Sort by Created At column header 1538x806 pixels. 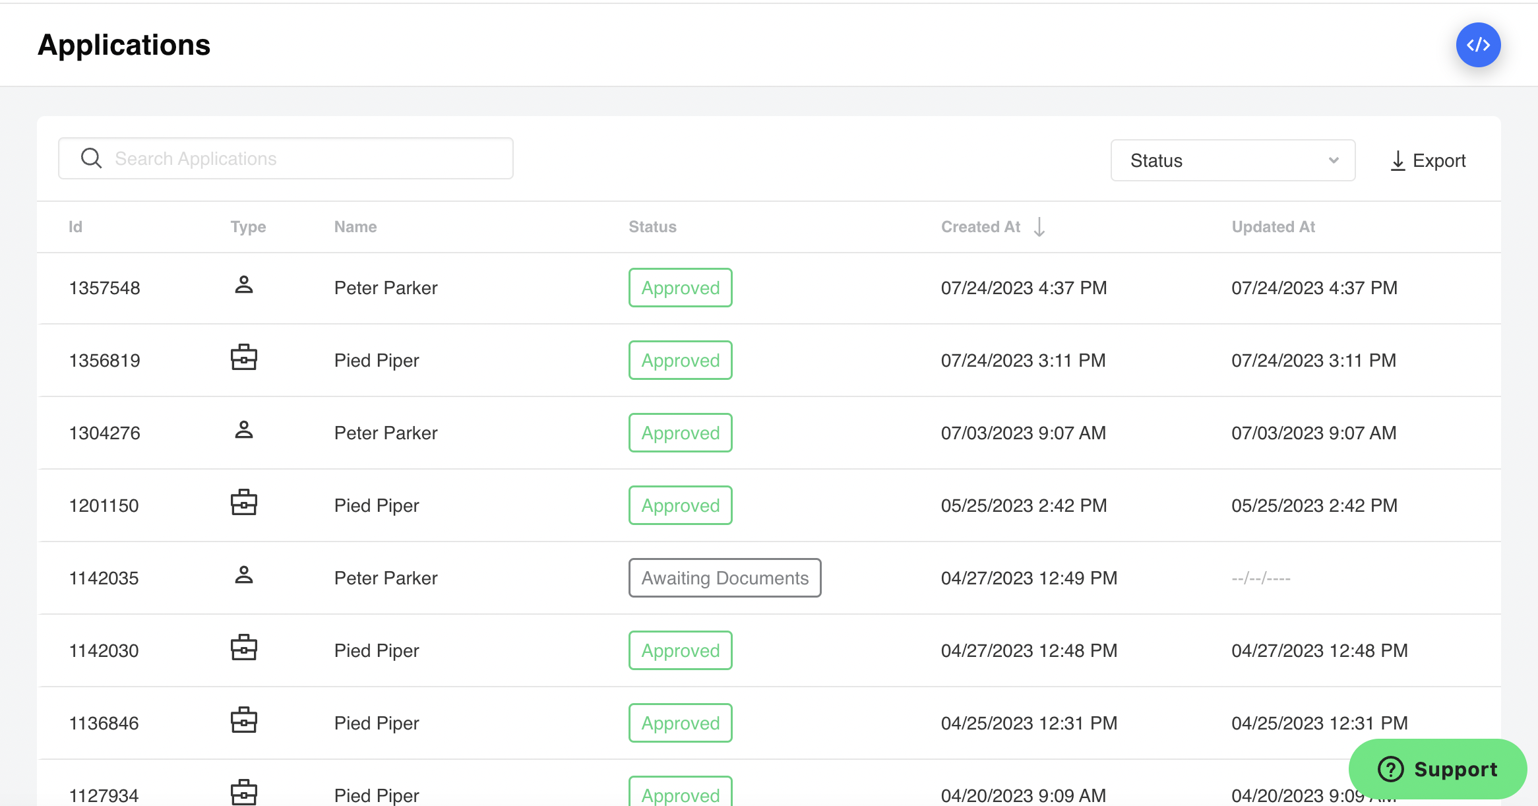(981, 227)
